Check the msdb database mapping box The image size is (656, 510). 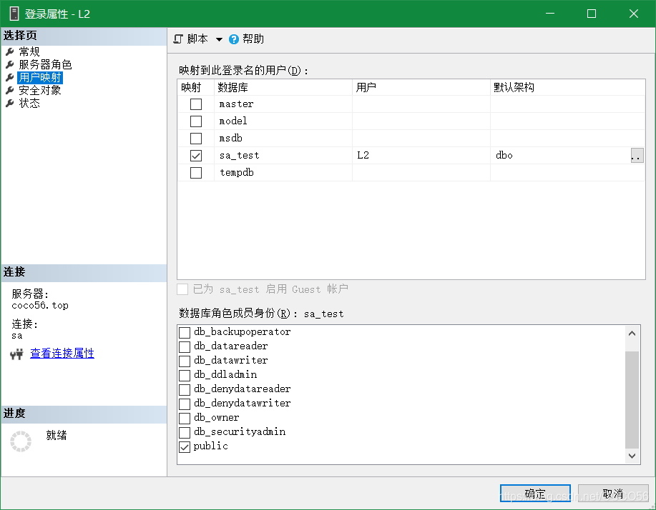[x=196, y=139]
